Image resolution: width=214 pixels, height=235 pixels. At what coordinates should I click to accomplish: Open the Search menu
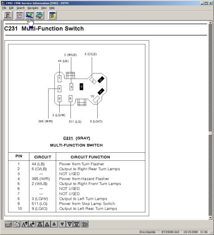(x=21, y=8)
